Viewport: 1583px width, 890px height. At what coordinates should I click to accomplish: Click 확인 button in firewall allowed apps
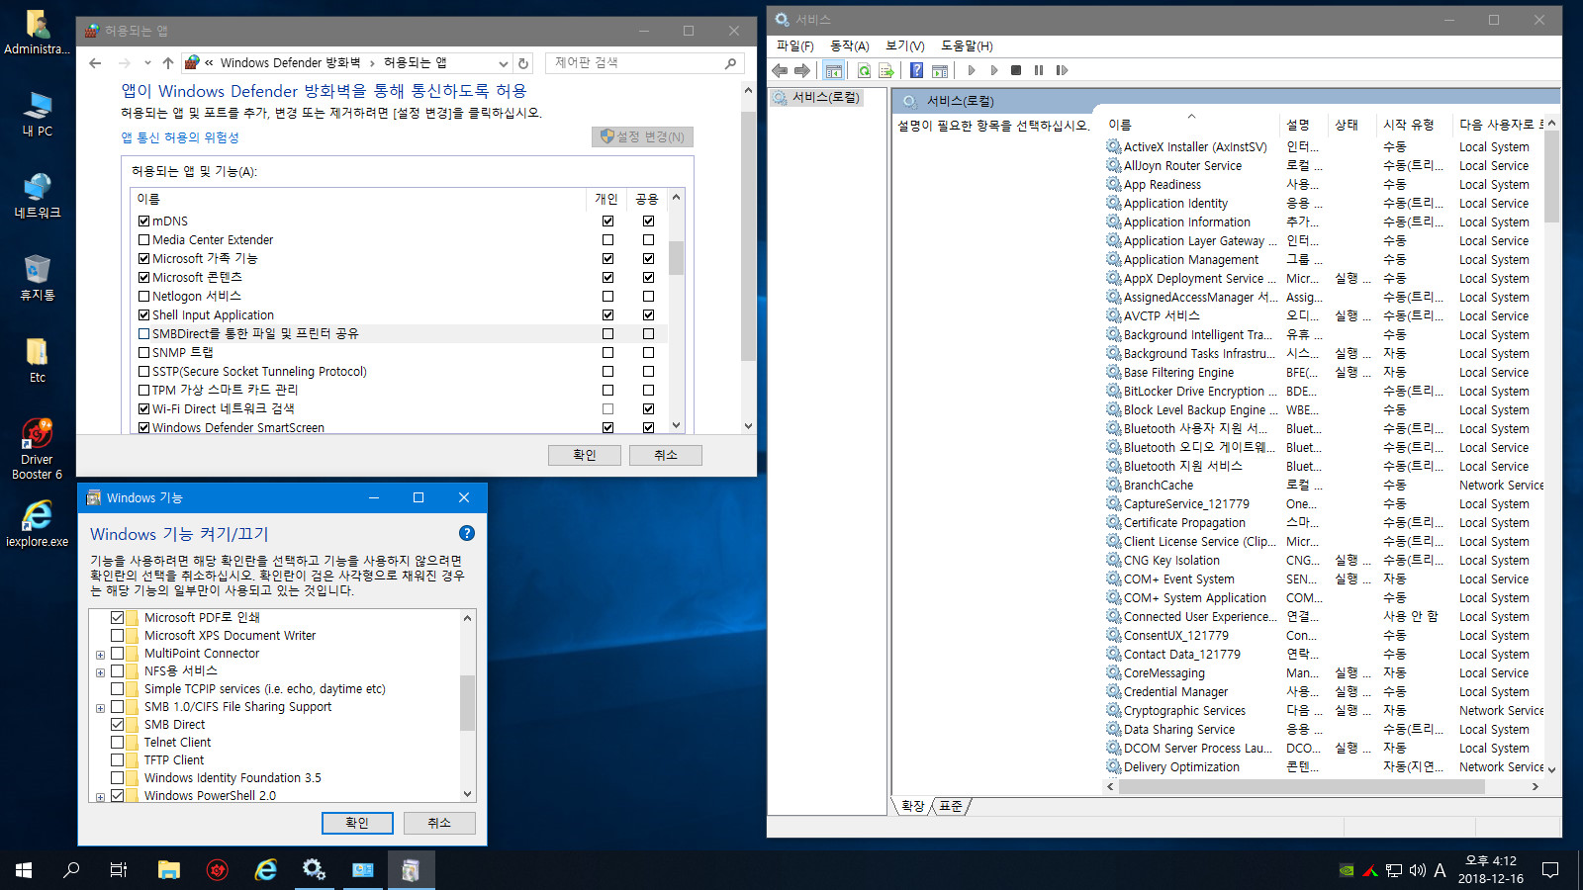point(585,455)
